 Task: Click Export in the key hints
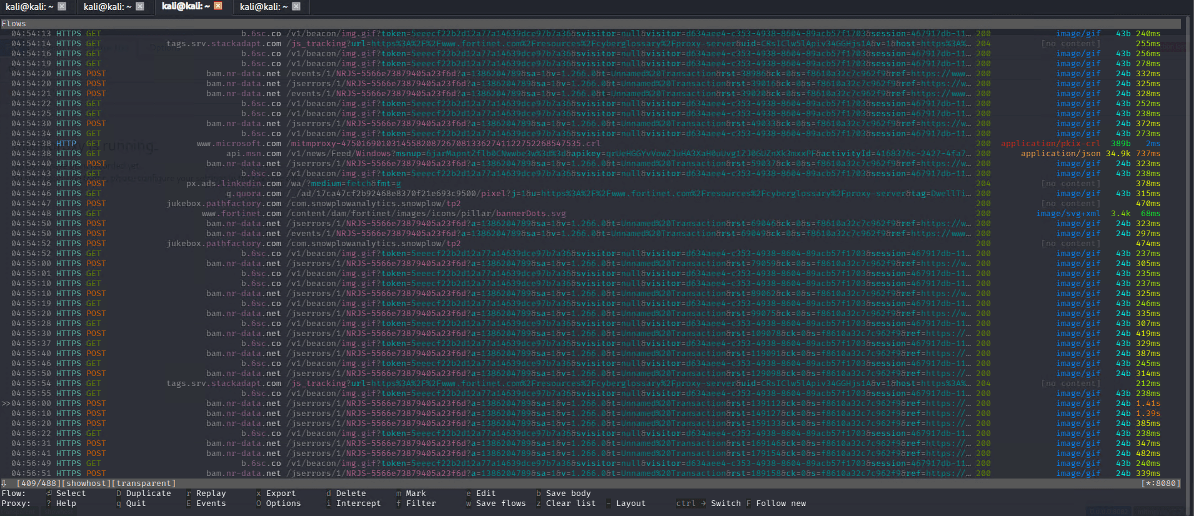click(x=281, y=494)
